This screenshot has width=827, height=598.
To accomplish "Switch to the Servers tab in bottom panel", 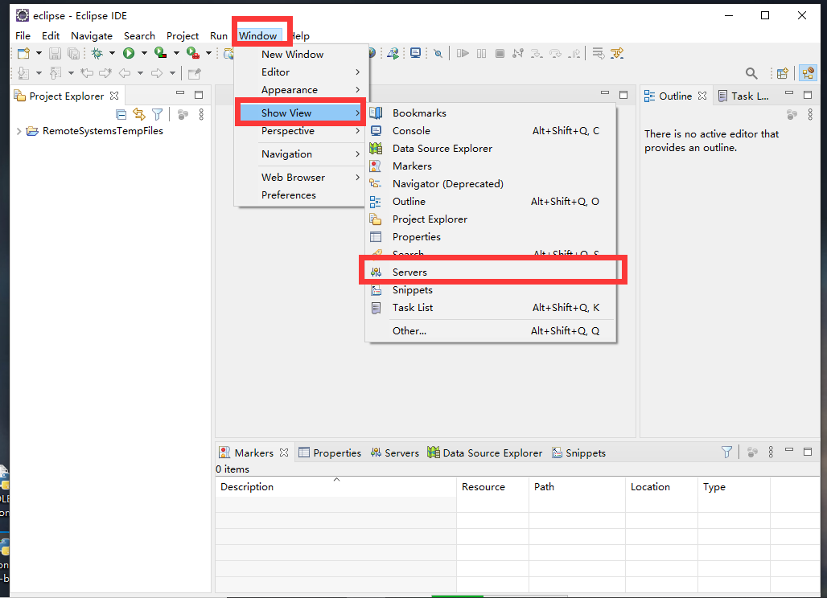I will 394,453.
